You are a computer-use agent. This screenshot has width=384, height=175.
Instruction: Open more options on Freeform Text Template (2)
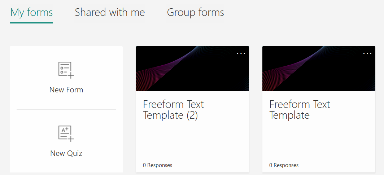click(241, 53)
